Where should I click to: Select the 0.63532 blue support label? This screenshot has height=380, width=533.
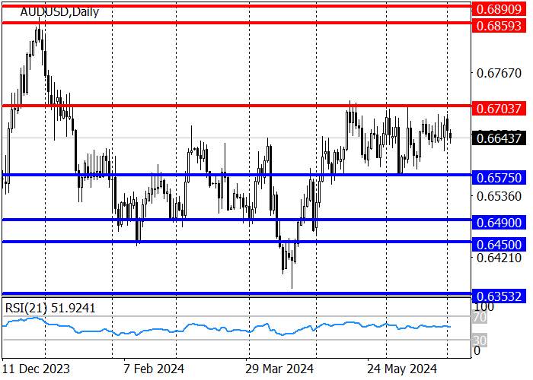point(499,296)
